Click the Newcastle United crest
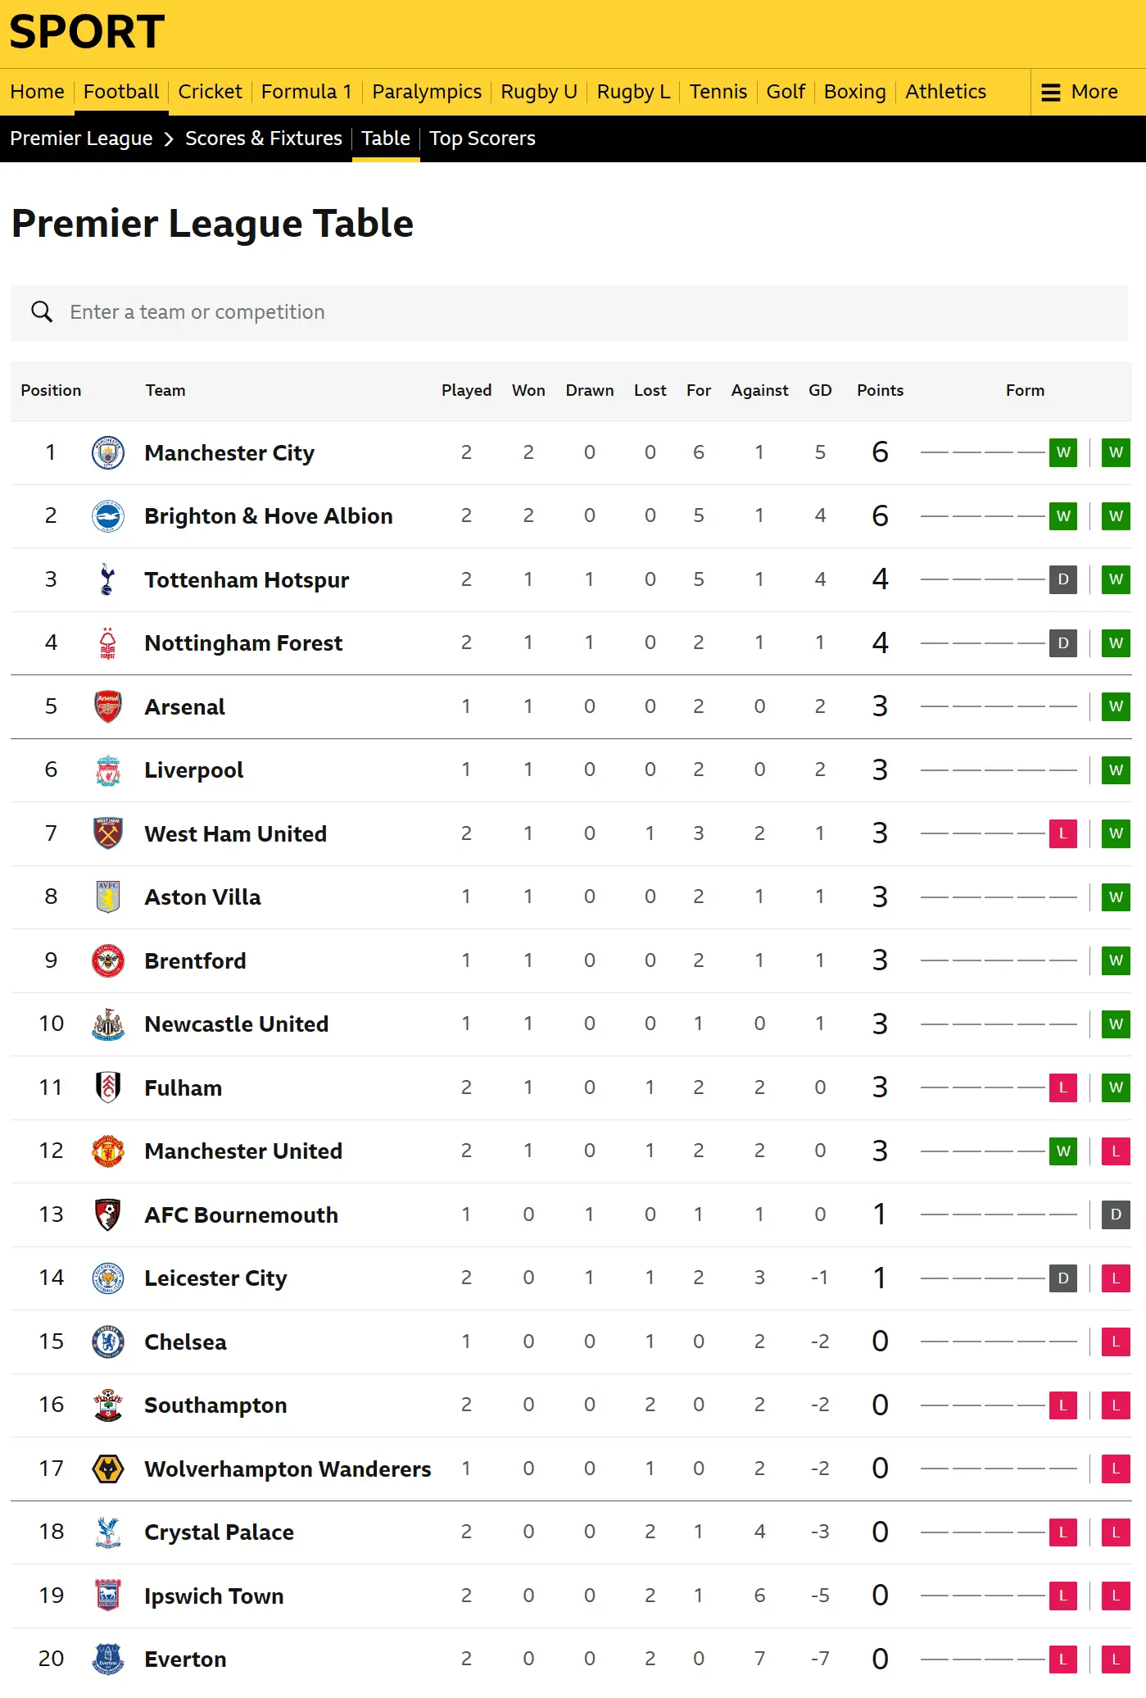Viewport: 1146px width, 1698px height. [x=108, y=1024]
